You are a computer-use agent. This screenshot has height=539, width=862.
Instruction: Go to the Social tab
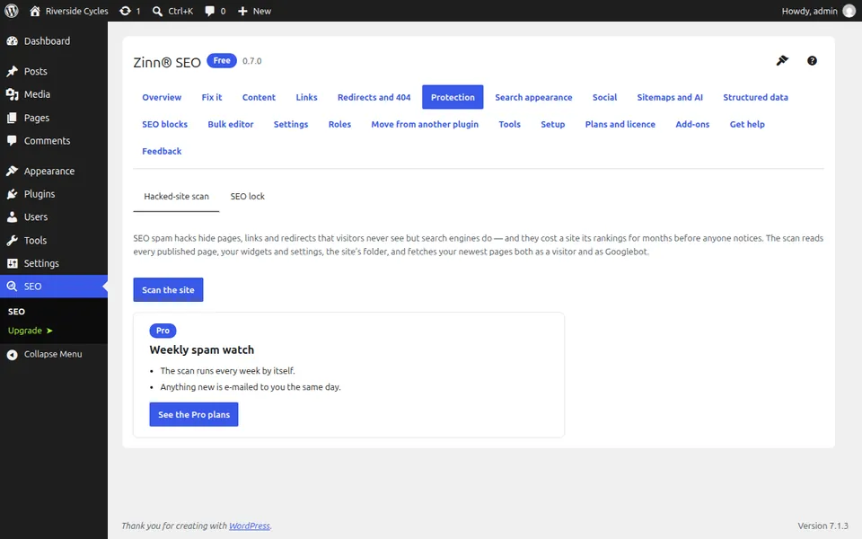click(x=604, y=97)
